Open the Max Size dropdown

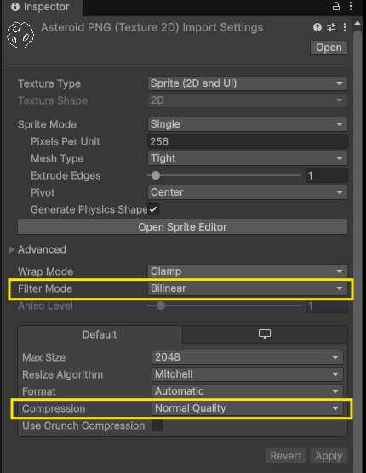tap(248, 357)
